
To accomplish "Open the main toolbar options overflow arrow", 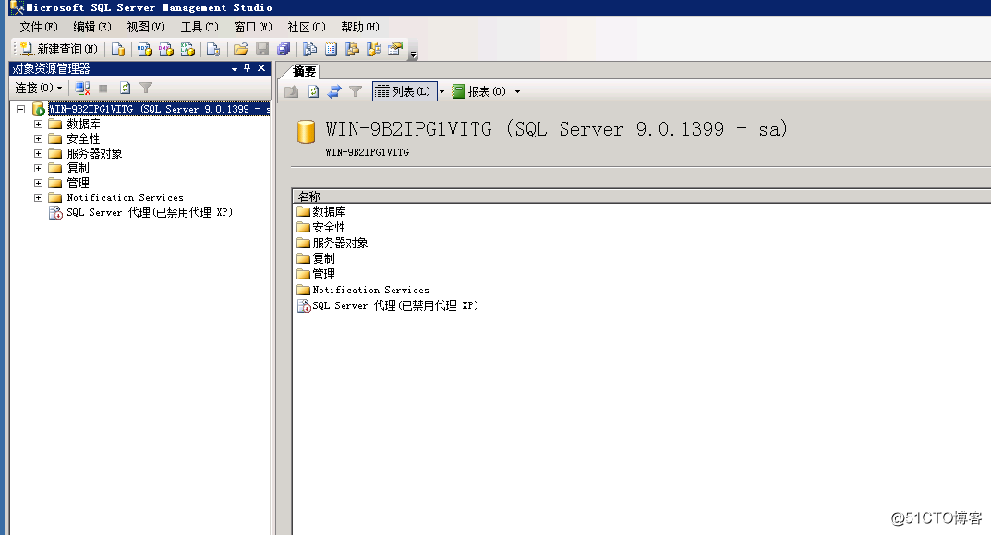I will click(414, 54).
